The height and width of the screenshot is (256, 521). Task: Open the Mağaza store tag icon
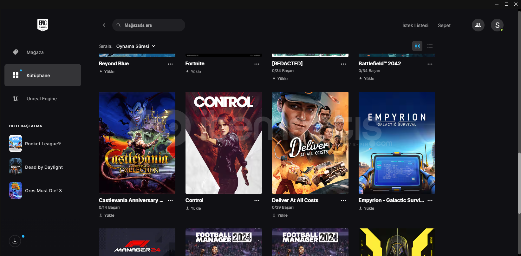(16, 52)
